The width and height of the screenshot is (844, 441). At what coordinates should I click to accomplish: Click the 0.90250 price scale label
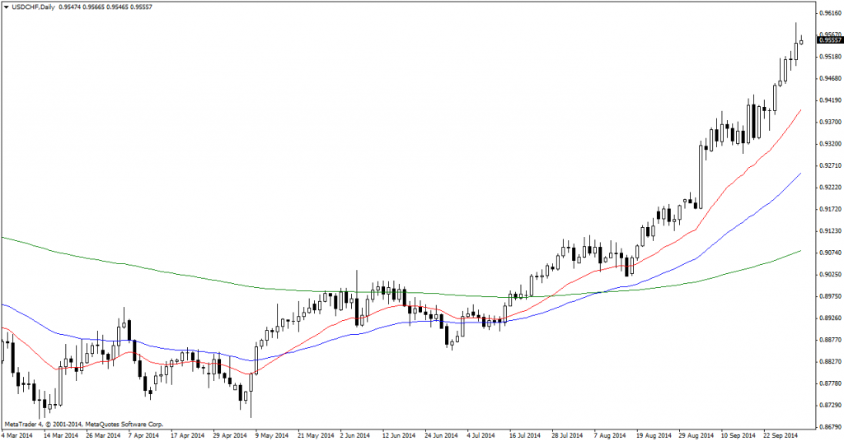point(830,274)
